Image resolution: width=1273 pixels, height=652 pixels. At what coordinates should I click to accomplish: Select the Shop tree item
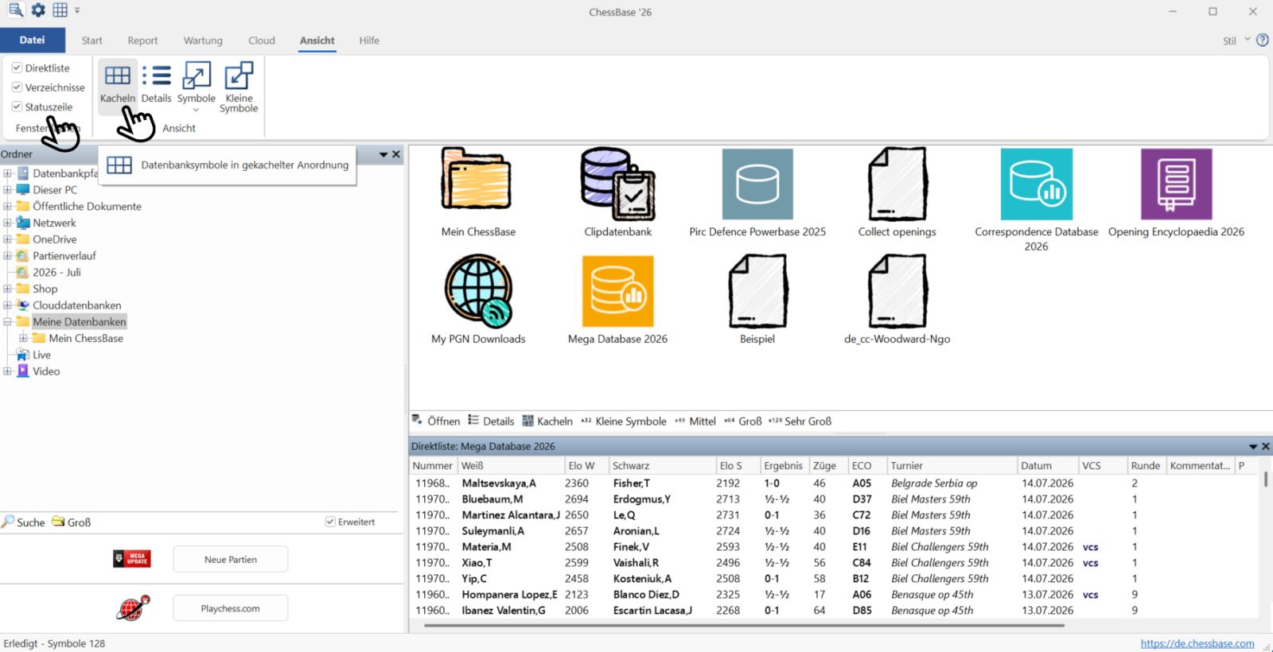click(x=45, y=289)
